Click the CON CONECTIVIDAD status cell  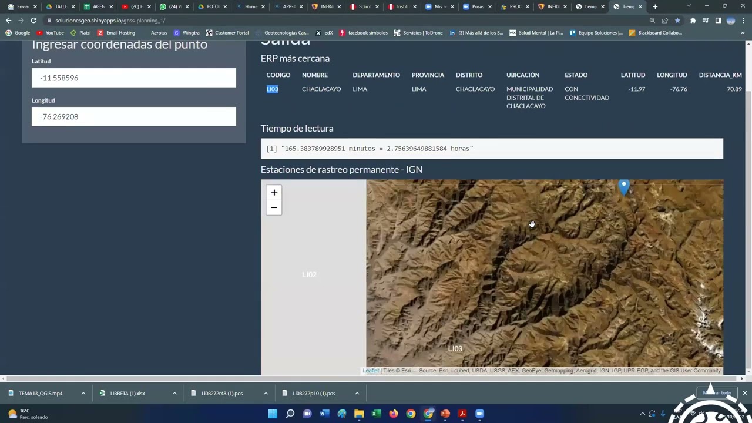587,93
